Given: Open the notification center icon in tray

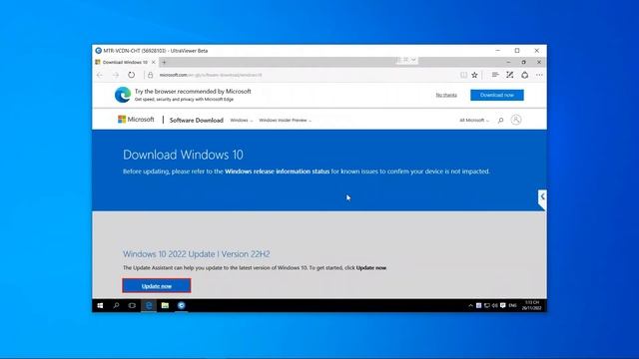Looking at the screenshot, I should click(503, 305).
